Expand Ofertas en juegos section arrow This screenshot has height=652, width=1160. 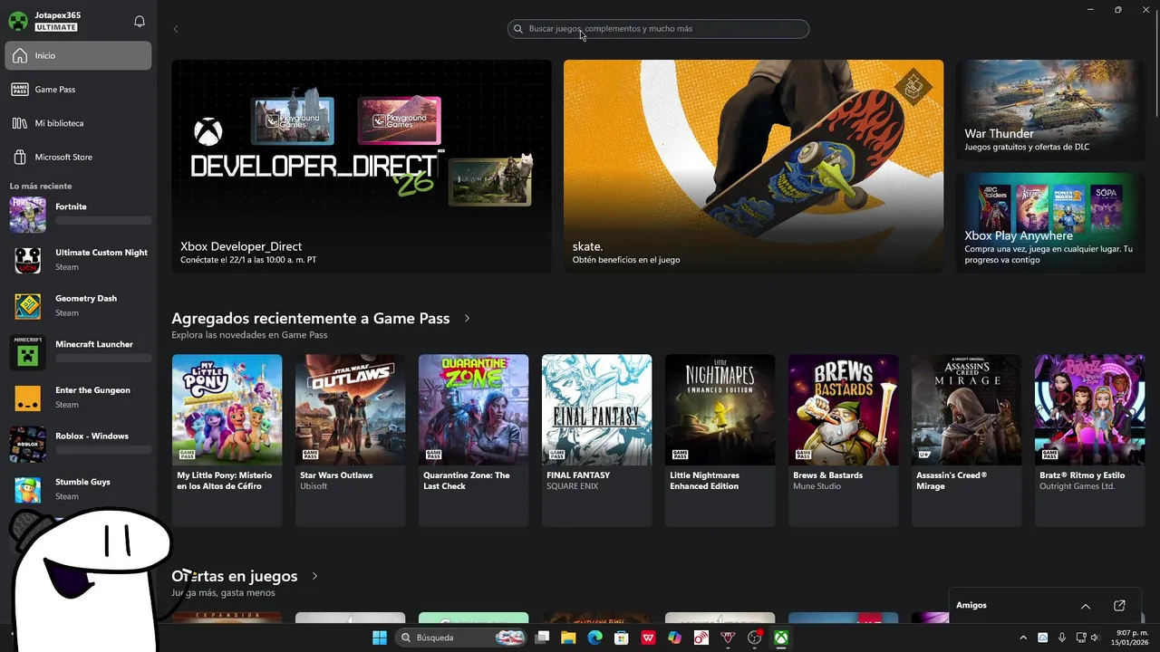[x=314, y=576]
